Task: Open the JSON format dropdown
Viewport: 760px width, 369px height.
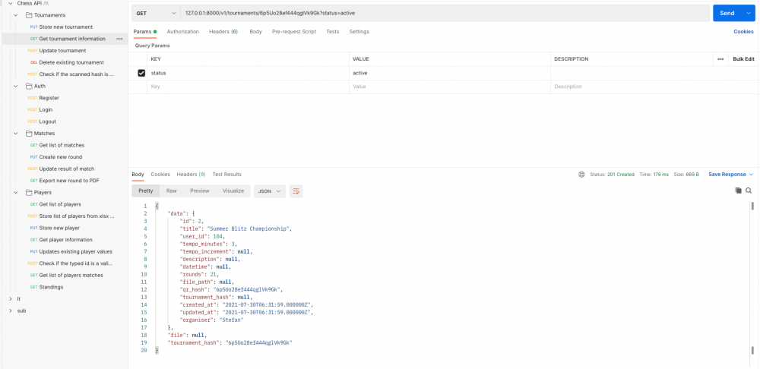Action: 269,191
